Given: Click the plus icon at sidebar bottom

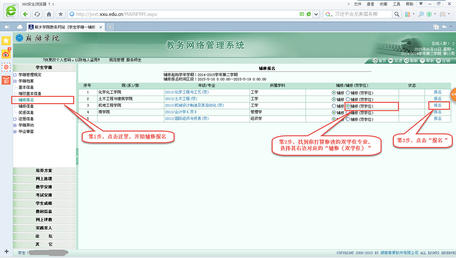Looking at the screenshot, I should 7,251.
